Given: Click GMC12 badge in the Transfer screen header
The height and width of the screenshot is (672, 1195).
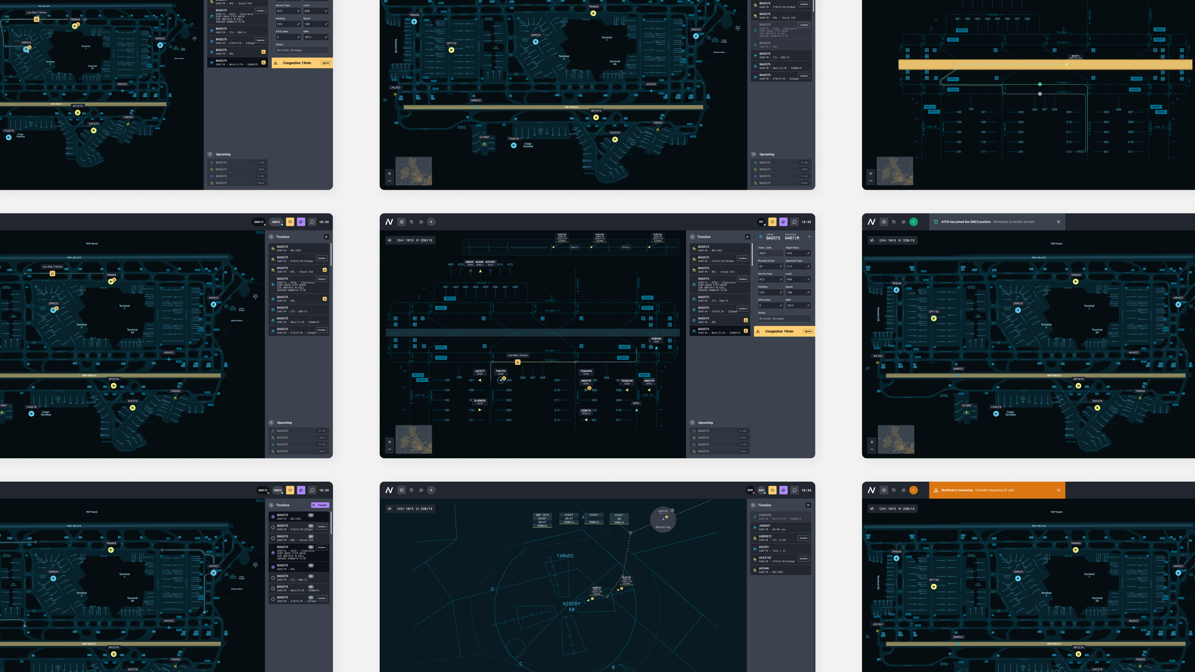Looking at the screenshot, I should (x=263, y=490).
